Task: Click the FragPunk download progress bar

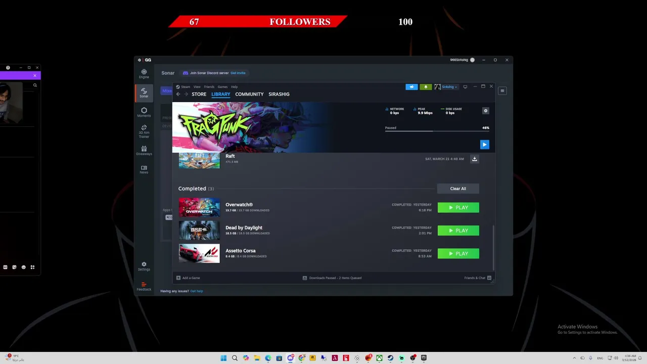Action: click(437, 131)
